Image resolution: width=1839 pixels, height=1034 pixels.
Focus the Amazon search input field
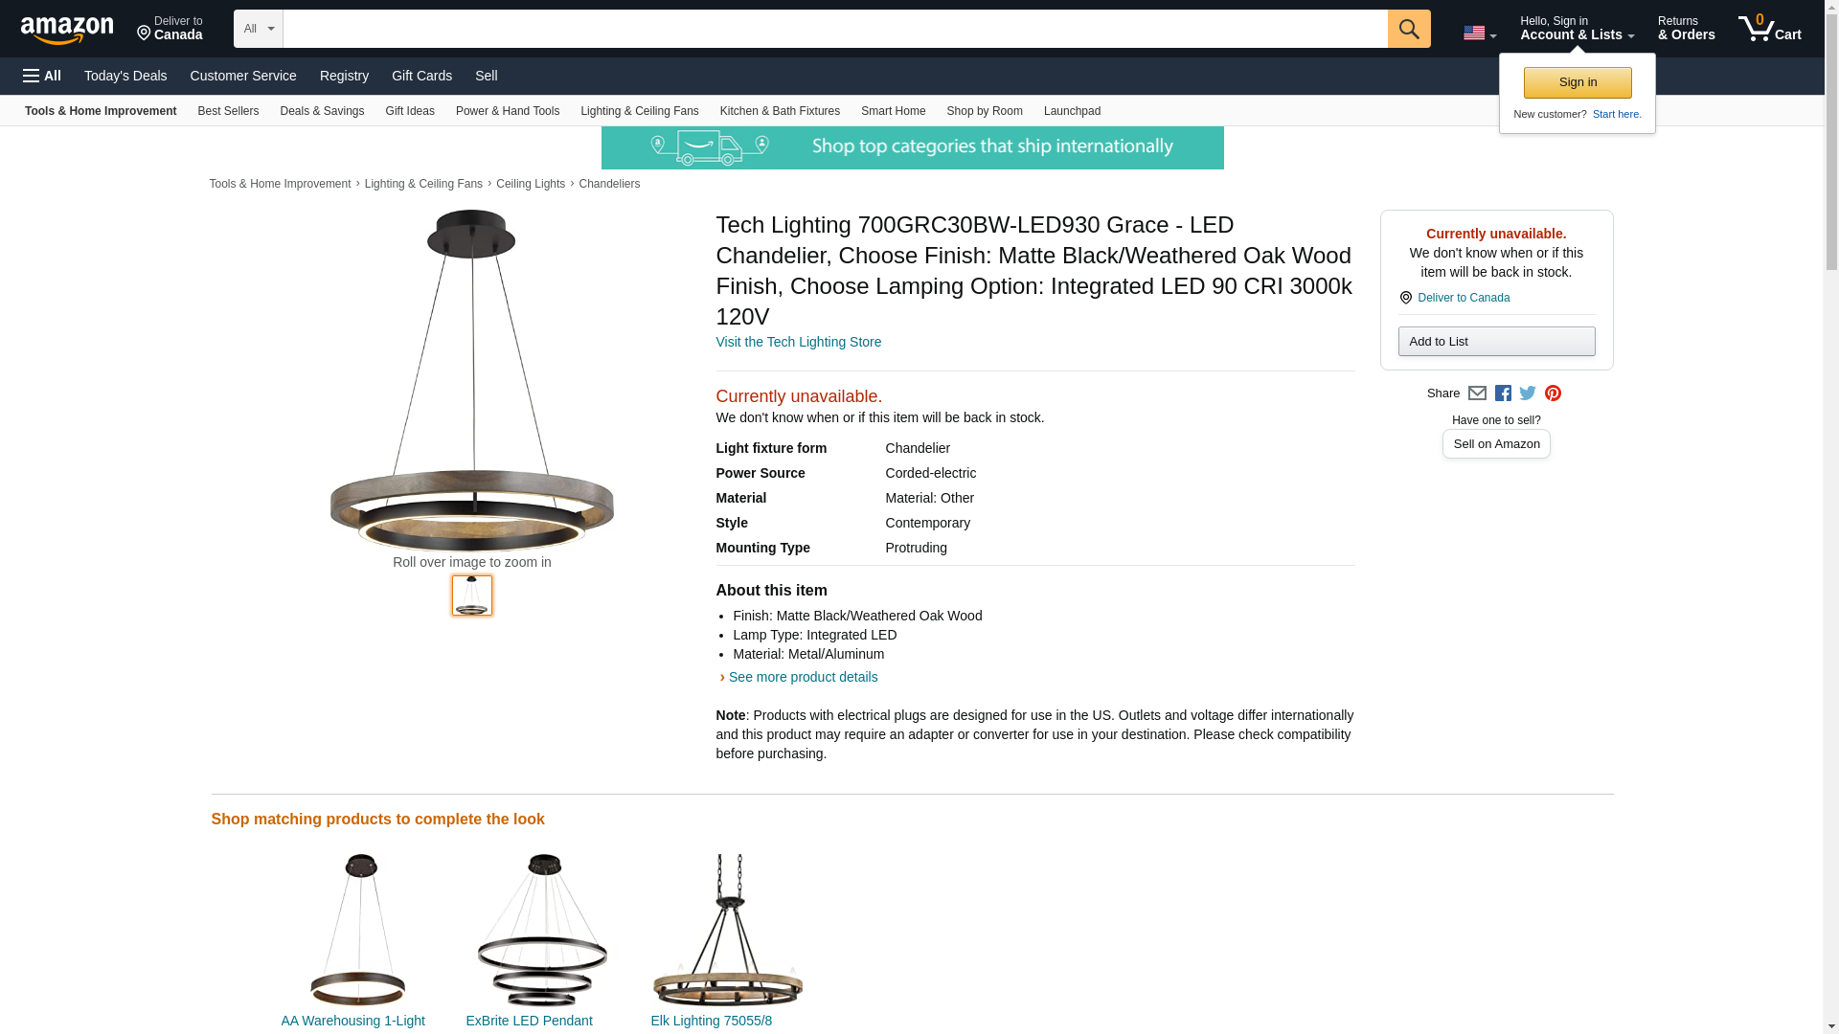[835, 29]
